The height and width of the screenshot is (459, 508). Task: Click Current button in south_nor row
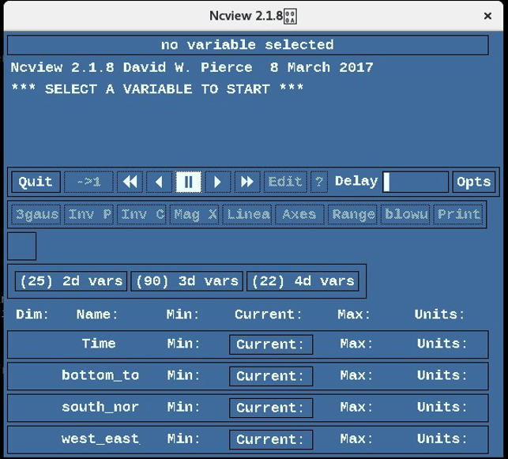(271, 408)
